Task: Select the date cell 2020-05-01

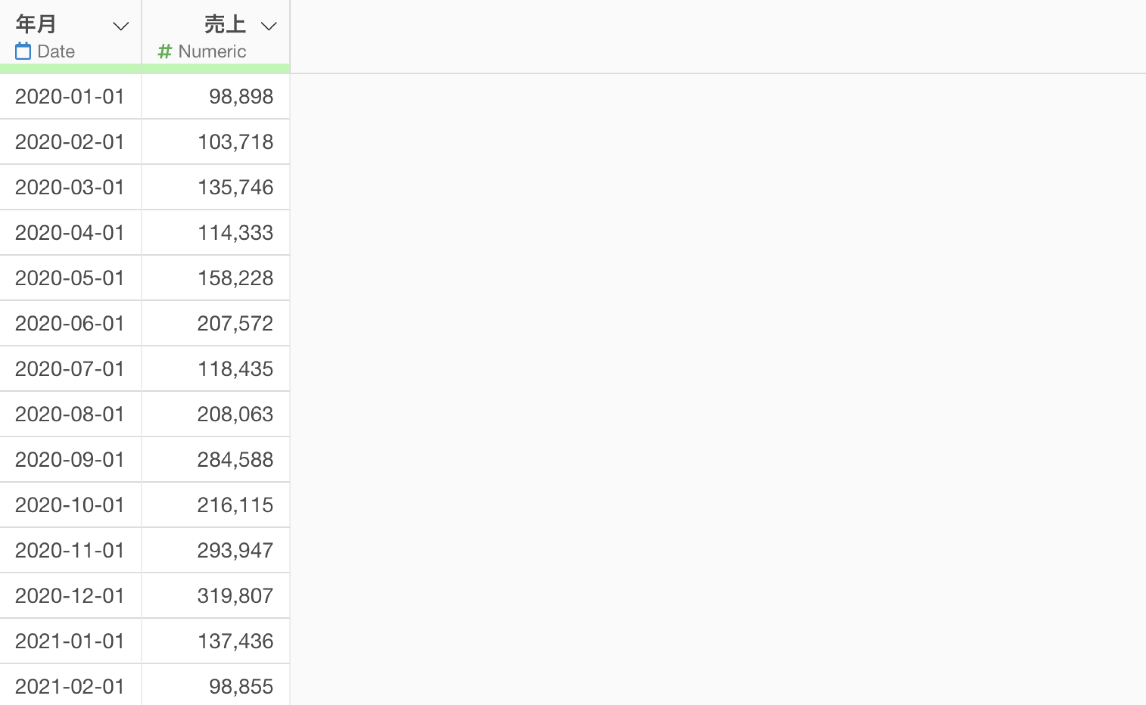Action: click(x=70, y=278)
